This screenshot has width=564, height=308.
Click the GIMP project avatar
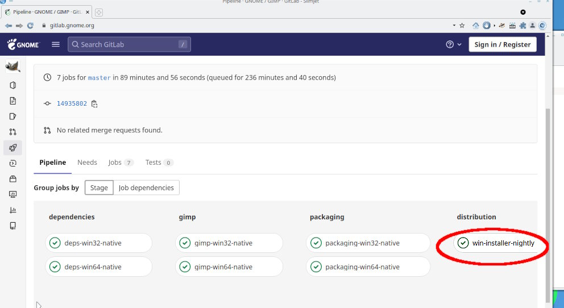[x=13, y=66]
